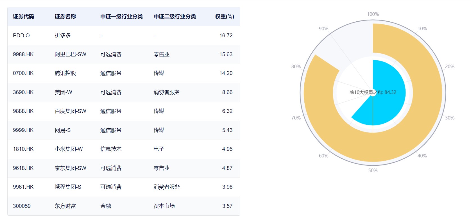This screenshot has height=216, width=471.
Task: Click 网易-S in the table
Action: pyautogui.click(x=63, y=130)
